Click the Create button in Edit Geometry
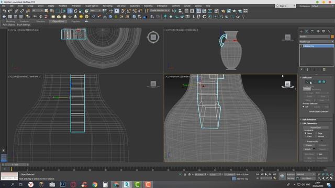Screen dimensions: 335x188 [309, 145]
